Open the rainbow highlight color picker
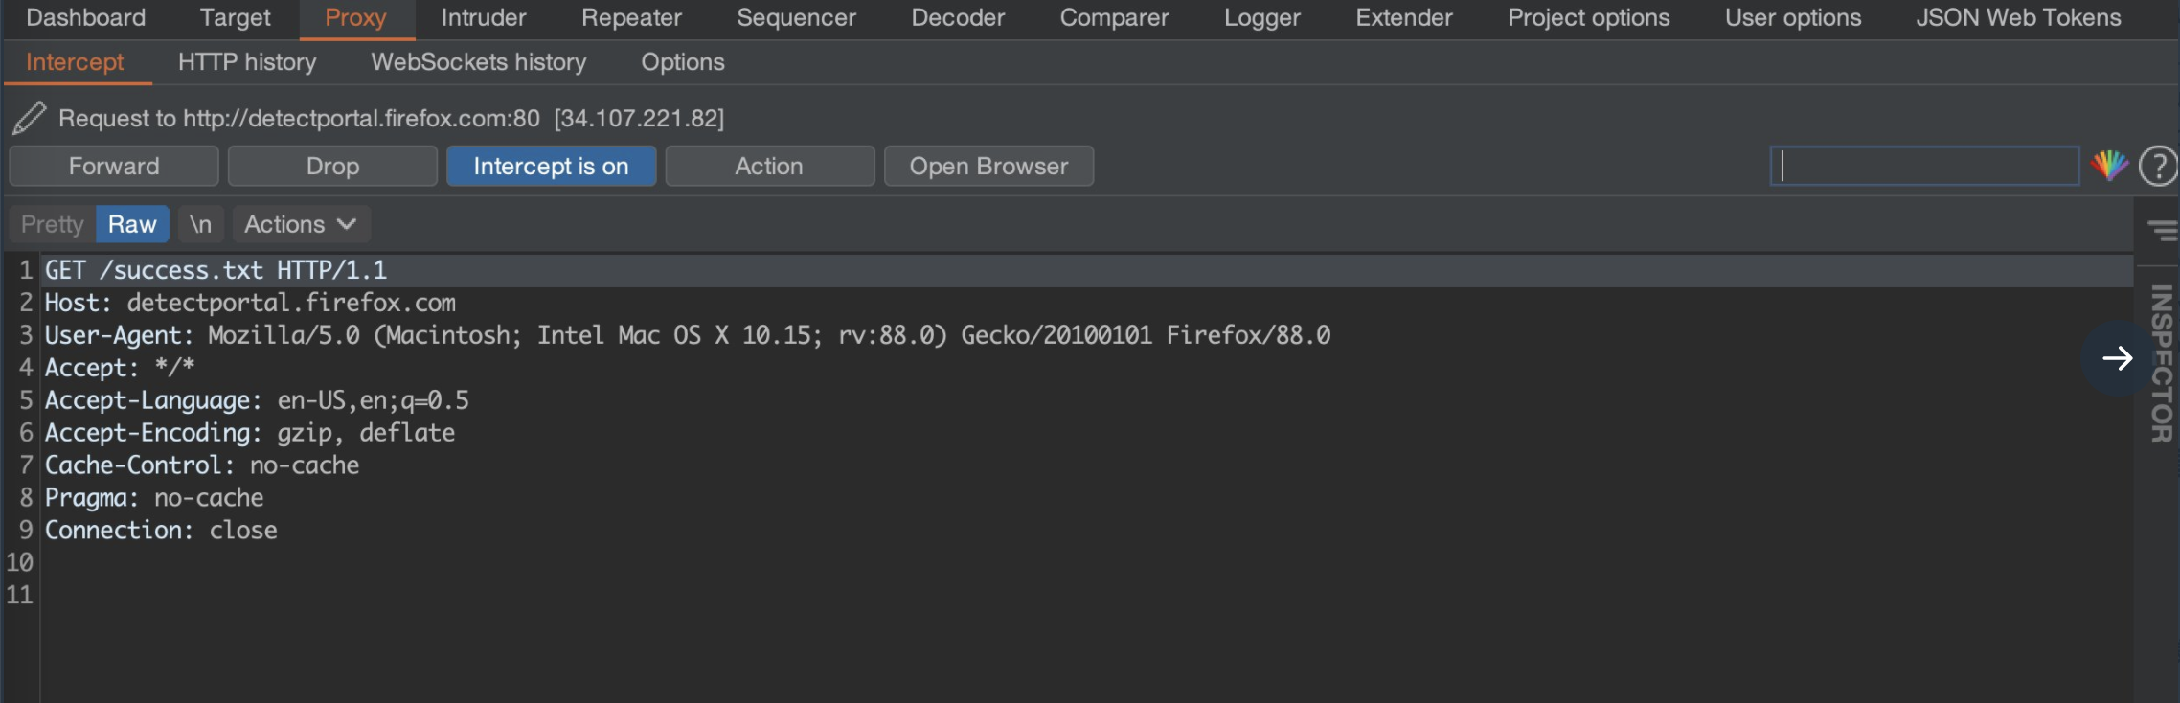The width and height of the screenshot is (2180, 703). click(2108, 166)
